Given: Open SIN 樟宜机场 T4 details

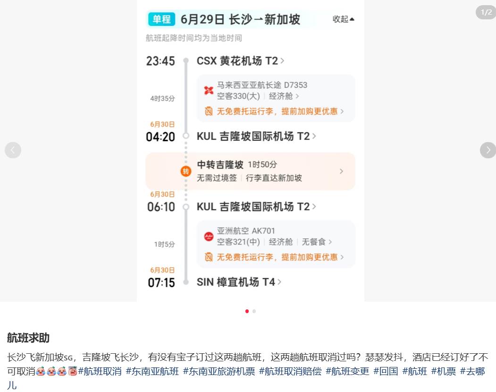Looking at the screenshot, I should pyautogui.click(x=239, y=282).
